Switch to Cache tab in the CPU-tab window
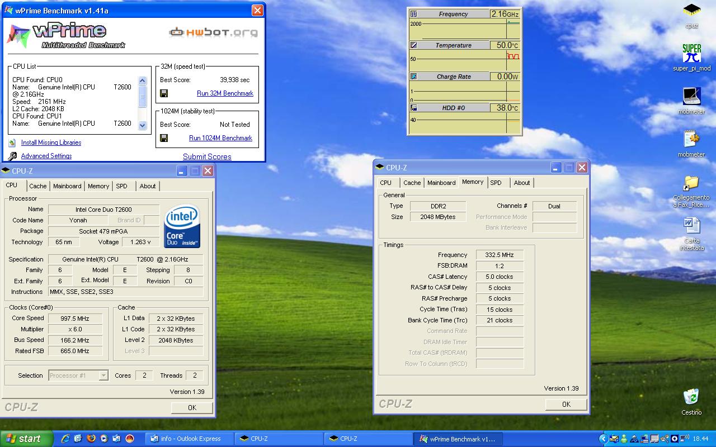The height and width of the screenshot is (447, 716). 38,186
